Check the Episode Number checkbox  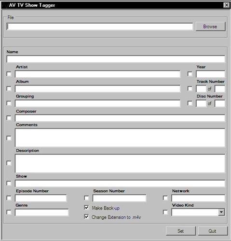pyautogui.click(x=9, y=198)
